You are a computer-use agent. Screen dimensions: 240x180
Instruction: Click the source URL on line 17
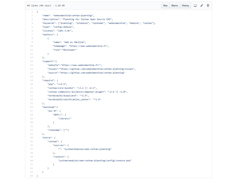pos(92,73)
